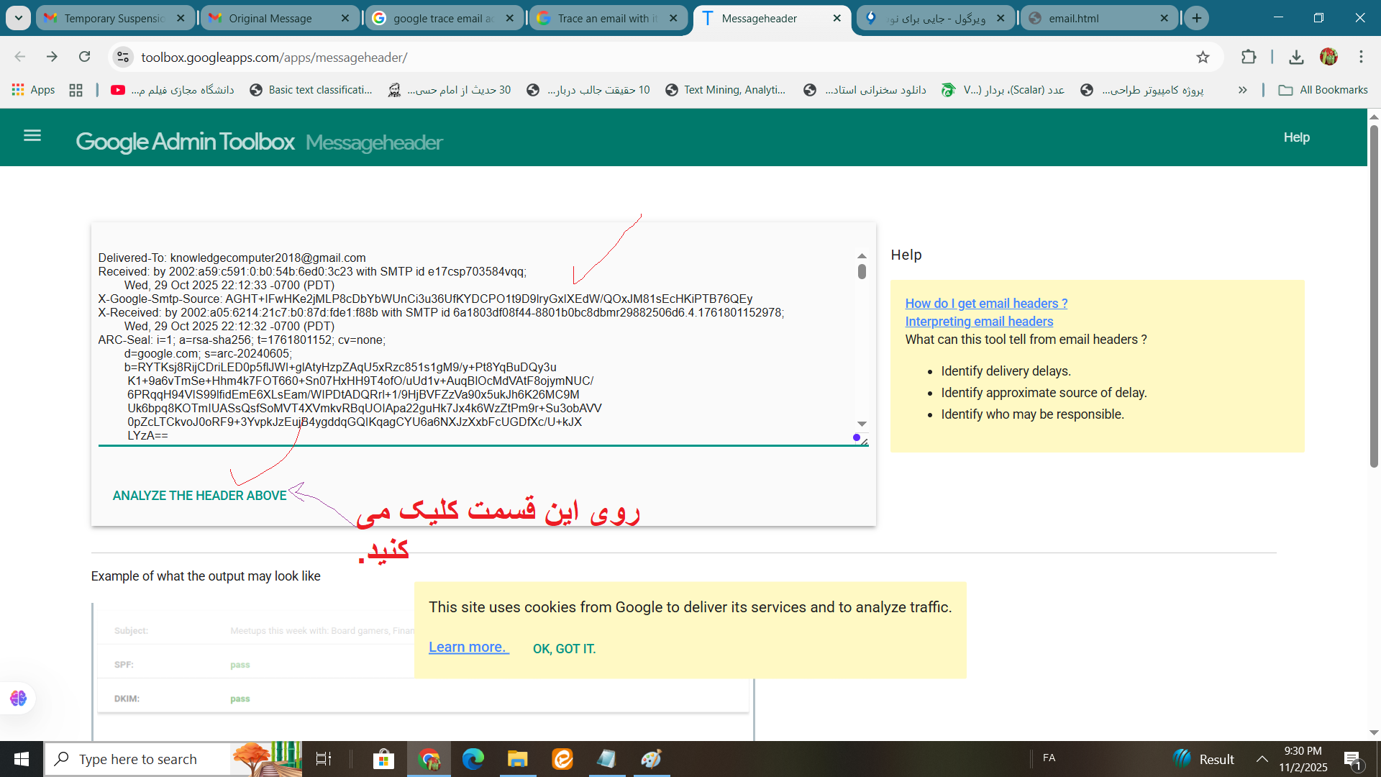
Task: Expand the tab search dropdown arrow
Action: (18, 18)
